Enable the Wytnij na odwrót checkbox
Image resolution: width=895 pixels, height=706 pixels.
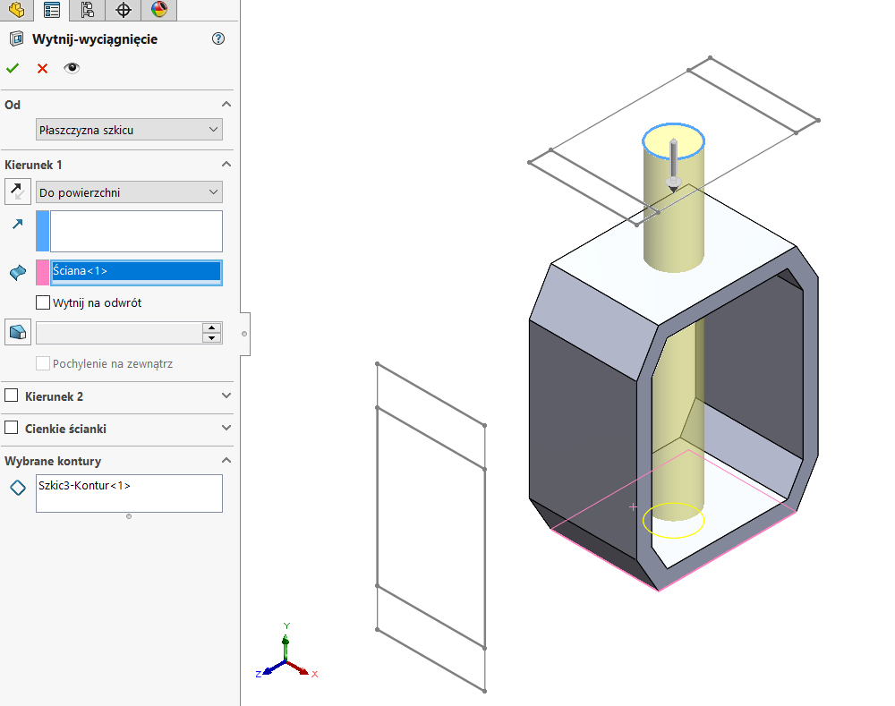tap(42, 302)
